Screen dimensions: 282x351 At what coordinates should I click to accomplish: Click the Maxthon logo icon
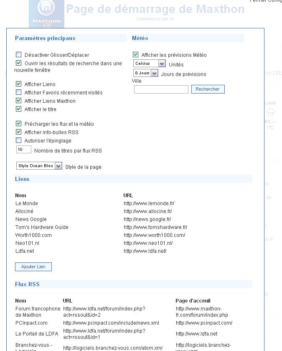point(46,14)
